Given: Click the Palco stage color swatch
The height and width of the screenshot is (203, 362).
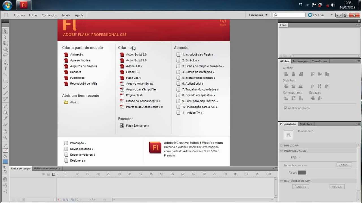Looking at the screenshot, I should pos(302,173).
